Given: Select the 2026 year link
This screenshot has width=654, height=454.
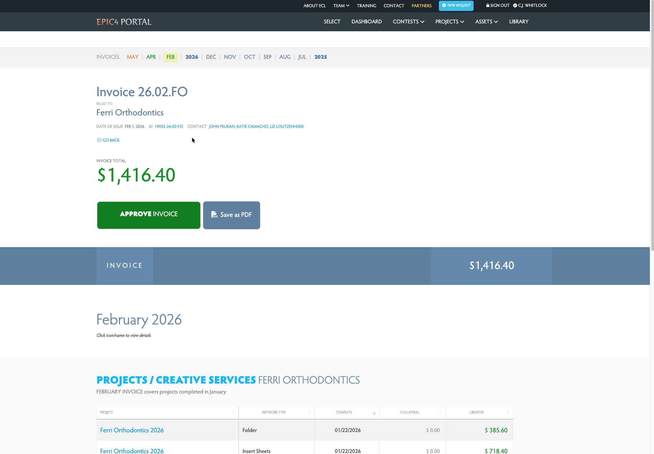Looking at the screenshot, I should 192,57.
